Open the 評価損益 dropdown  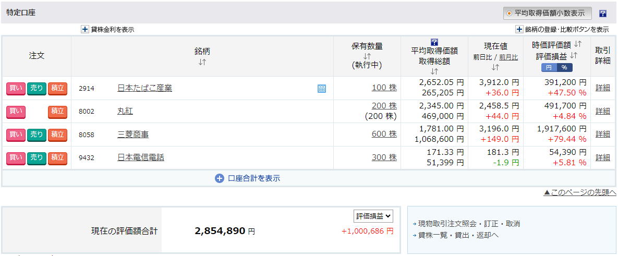point(373,215)
